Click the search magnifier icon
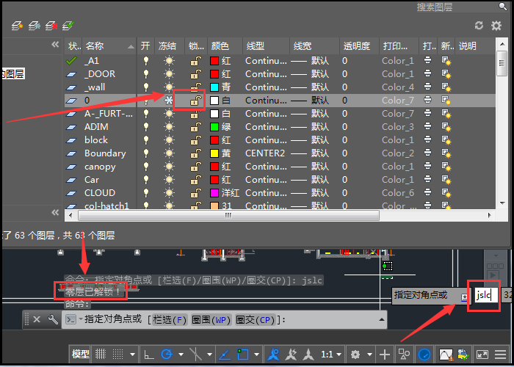Viewport: 514px width, 367px height. point(503,6)
